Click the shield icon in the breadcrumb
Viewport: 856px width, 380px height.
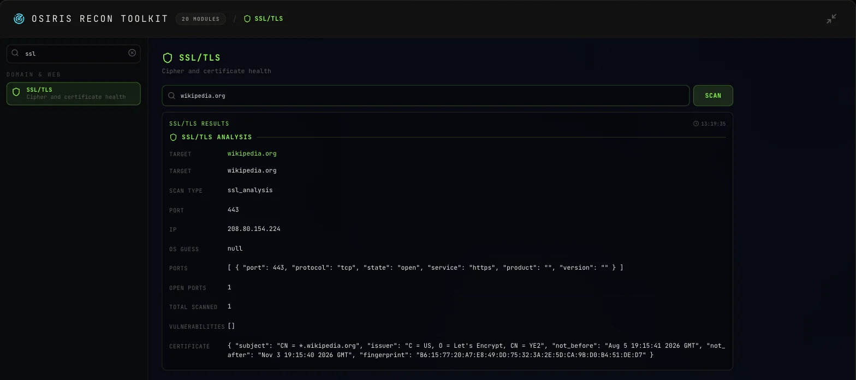coord(247,19)
